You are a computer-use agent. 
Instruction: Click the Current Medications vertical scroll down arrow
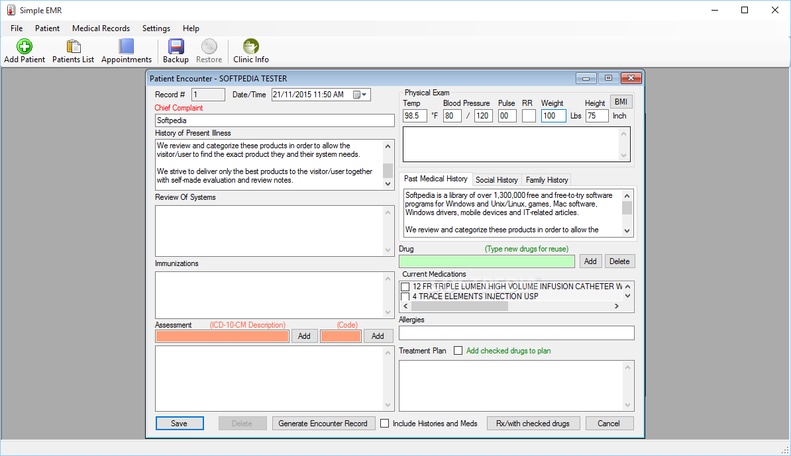[x=627, y=296]
